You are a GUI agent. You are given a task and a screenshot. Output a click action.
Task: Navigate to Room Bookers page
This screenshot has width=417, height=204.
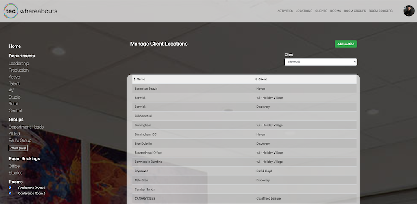tap(380, 11)
